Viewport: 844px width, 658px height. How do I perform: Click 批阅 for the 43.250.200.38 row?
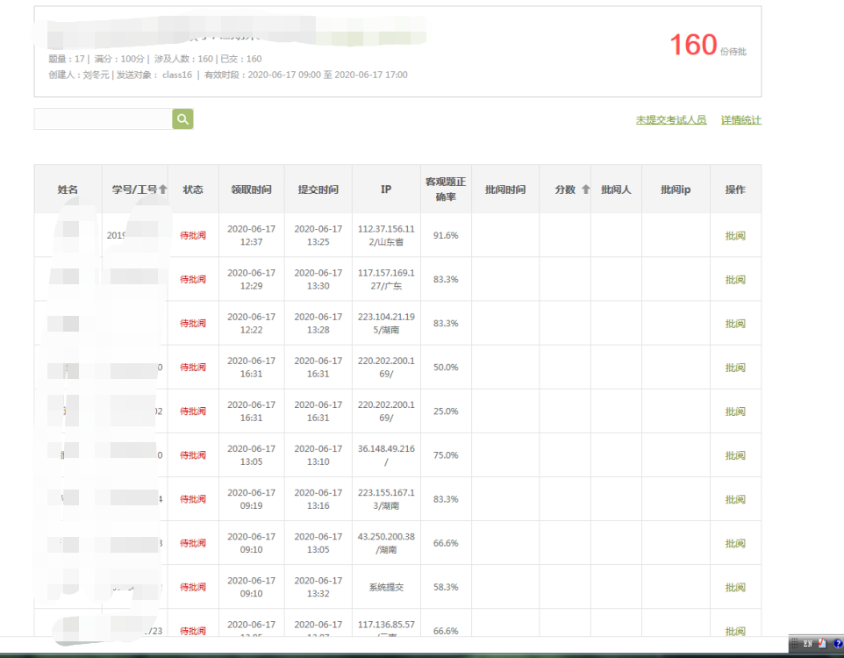(x=735, y=543)
